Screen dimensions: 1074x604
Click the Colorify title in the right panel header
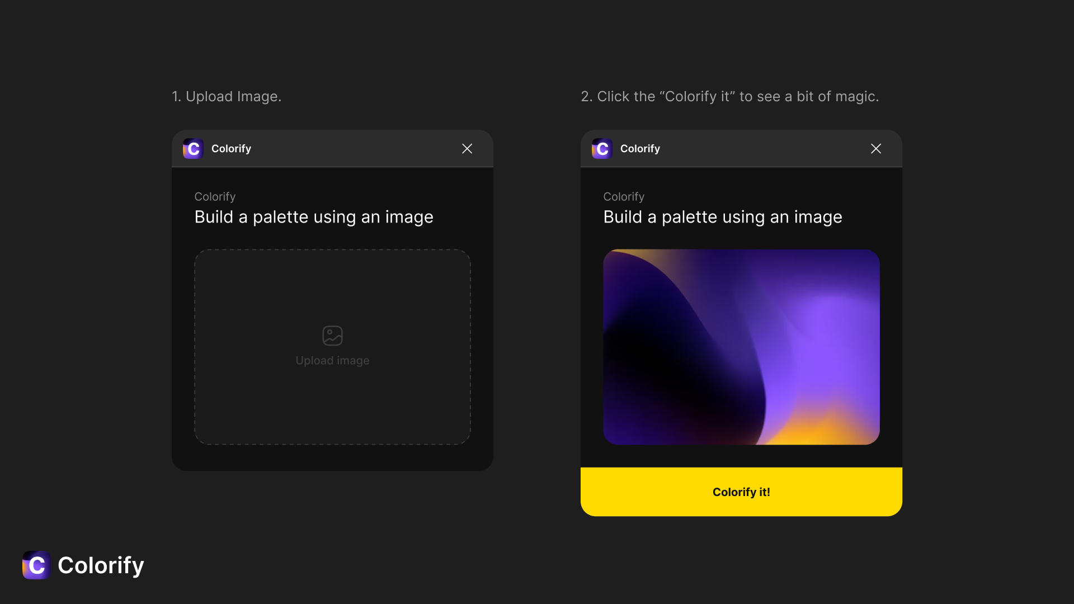(x=640, y=149)
